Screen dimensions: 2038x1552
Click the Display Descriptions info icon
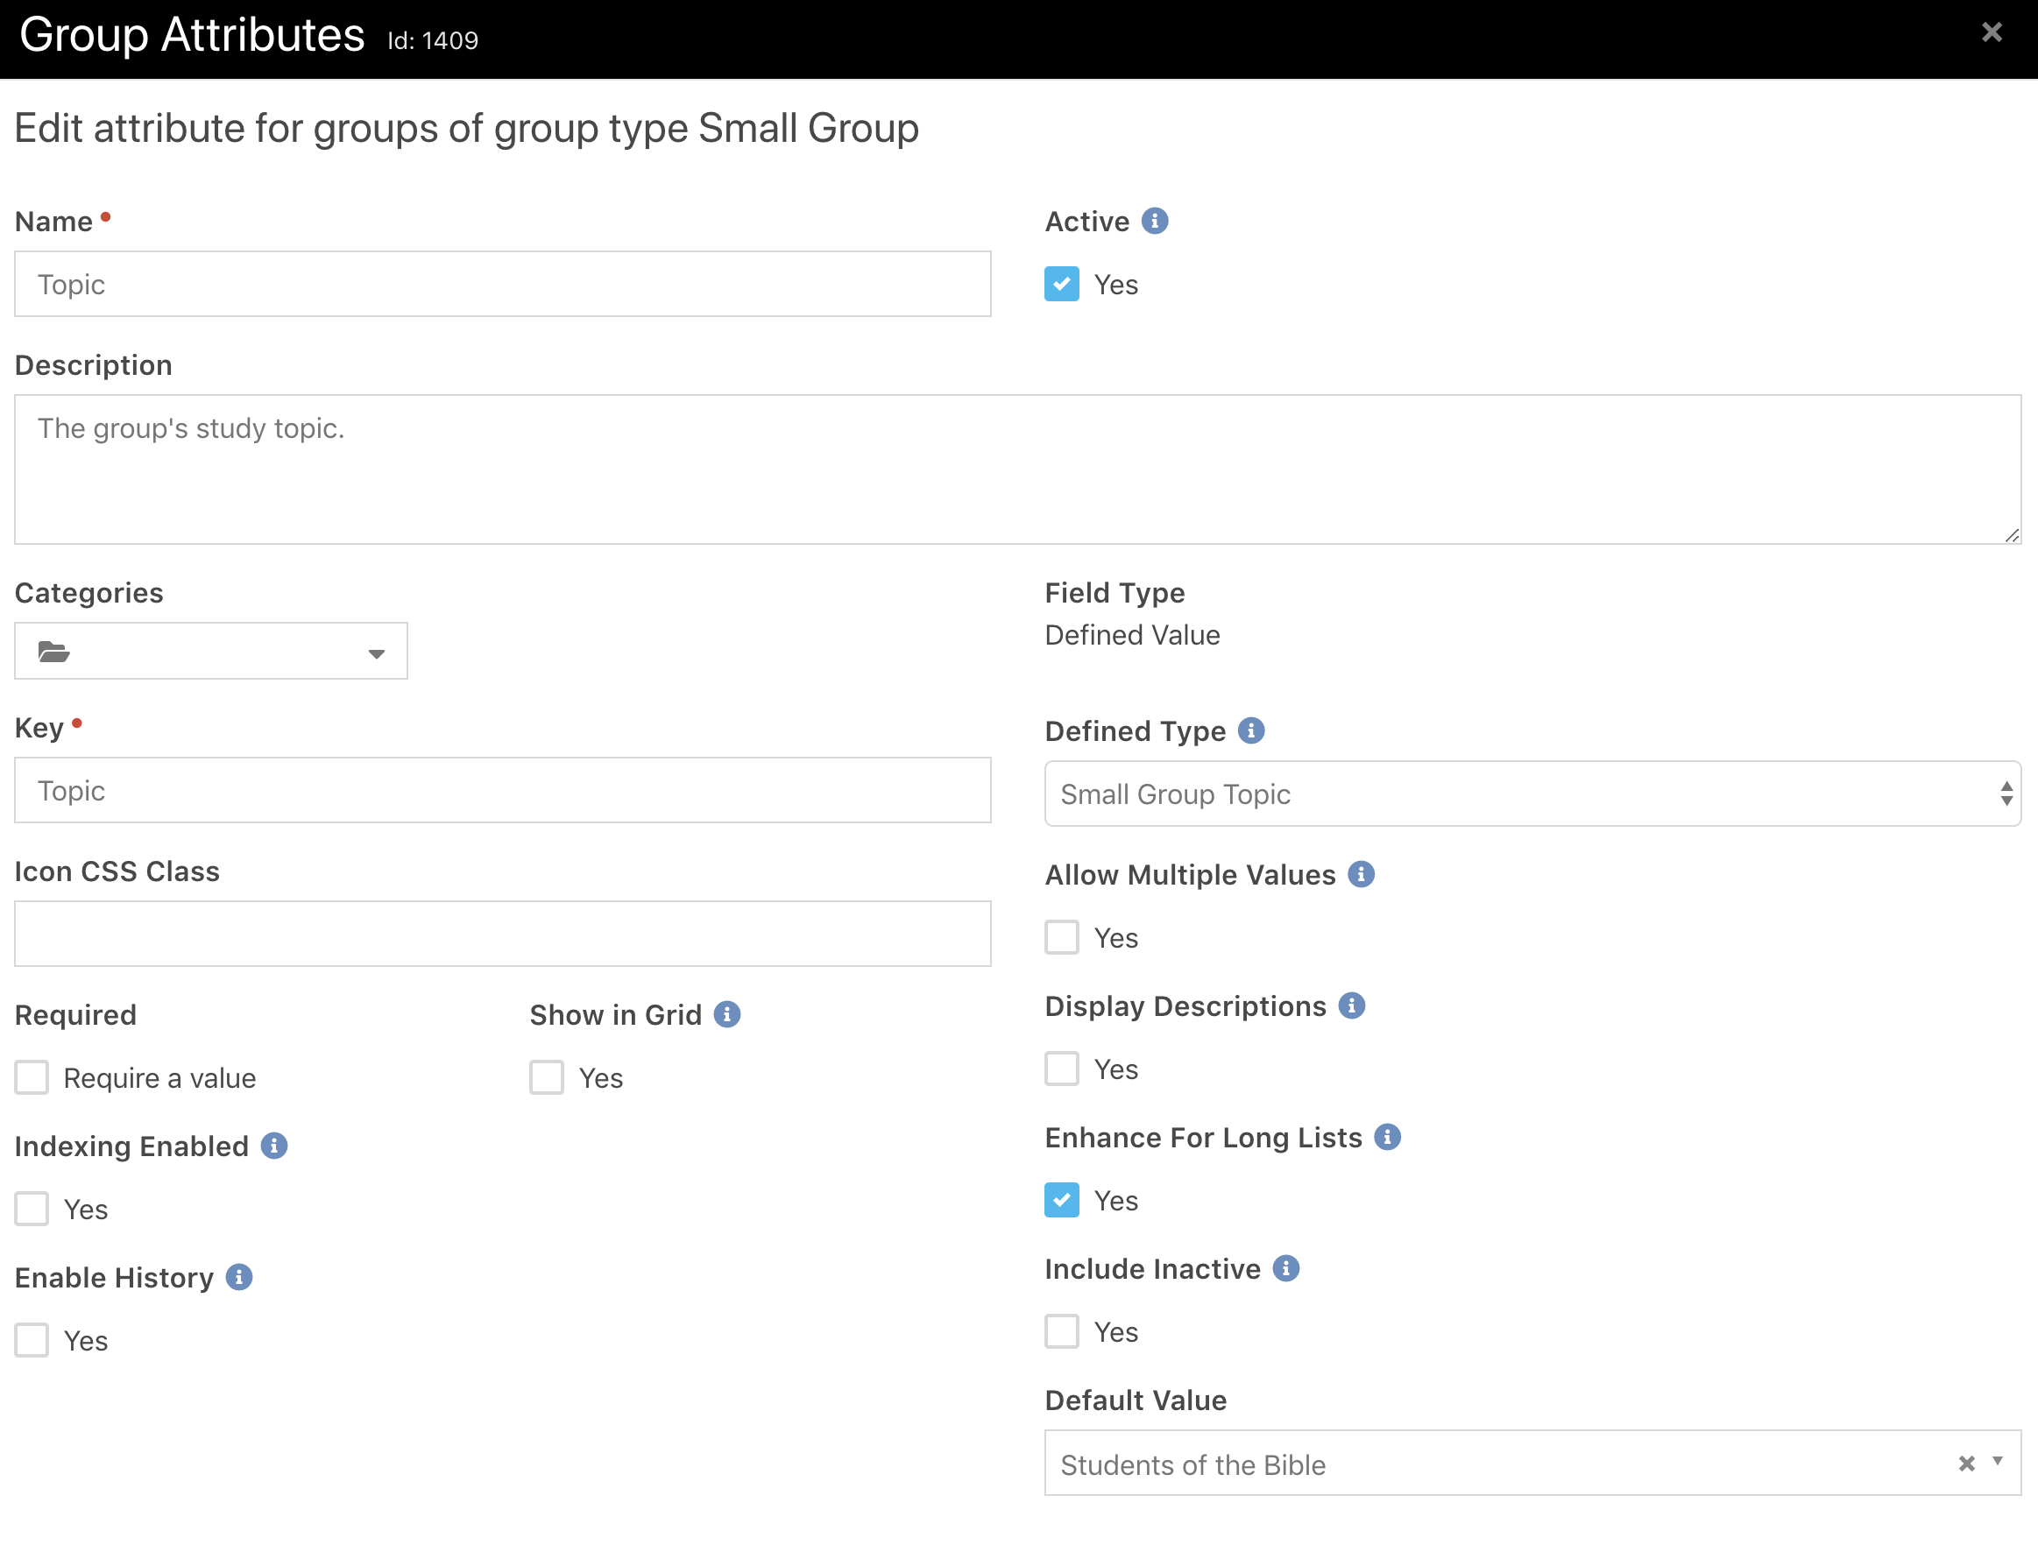pyautogui.click(x=1352, y=1005)
